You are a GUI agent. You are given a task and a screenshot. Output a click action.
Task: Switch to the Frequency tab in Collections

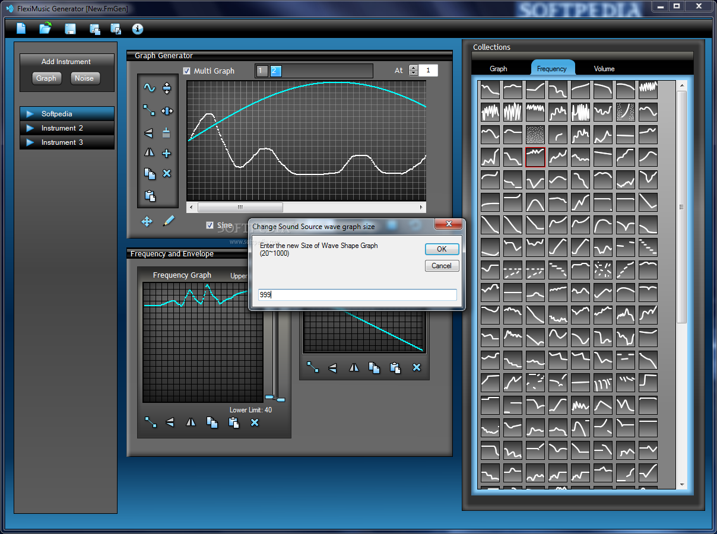pyautogui.click(x=552, y=68)
